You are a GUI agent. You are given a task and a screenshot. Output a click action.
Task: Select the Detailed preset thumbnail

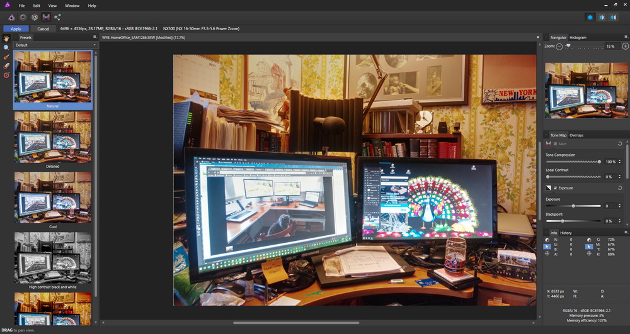point(53,136)
